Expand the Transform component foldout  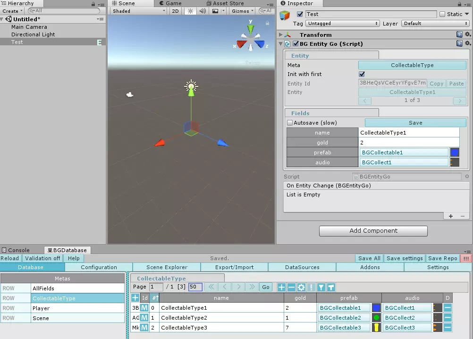(281, 34)
